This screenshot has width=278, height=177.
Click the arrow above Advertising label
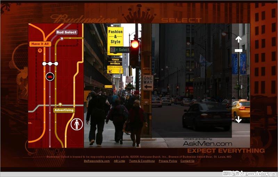(x=60, y=104)
